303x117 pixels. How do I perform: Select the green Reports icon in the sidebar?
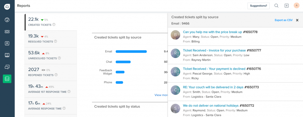(x=7, y=79)
